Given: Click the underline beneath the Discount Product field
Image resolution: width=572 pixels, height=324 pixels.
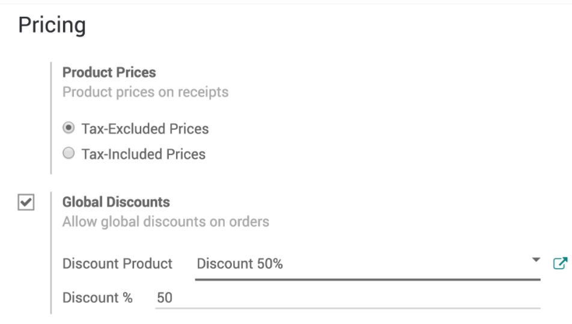Looking at the screenshot, I should coord(368,280).
